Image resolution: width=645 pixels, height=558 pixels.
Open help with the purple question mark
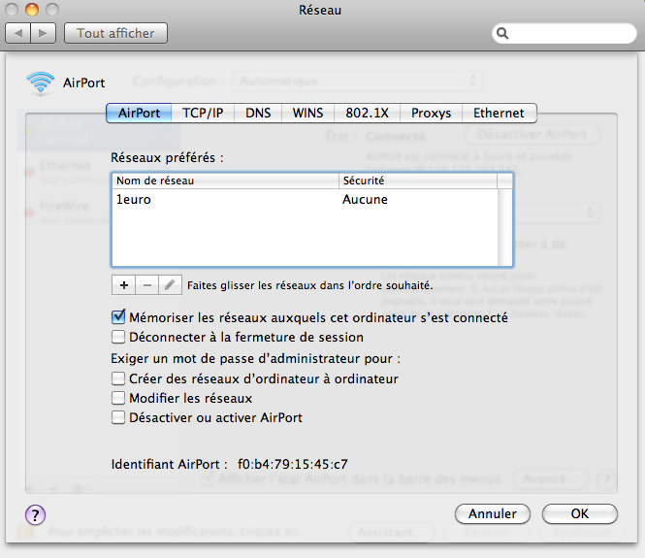(35, 514)
